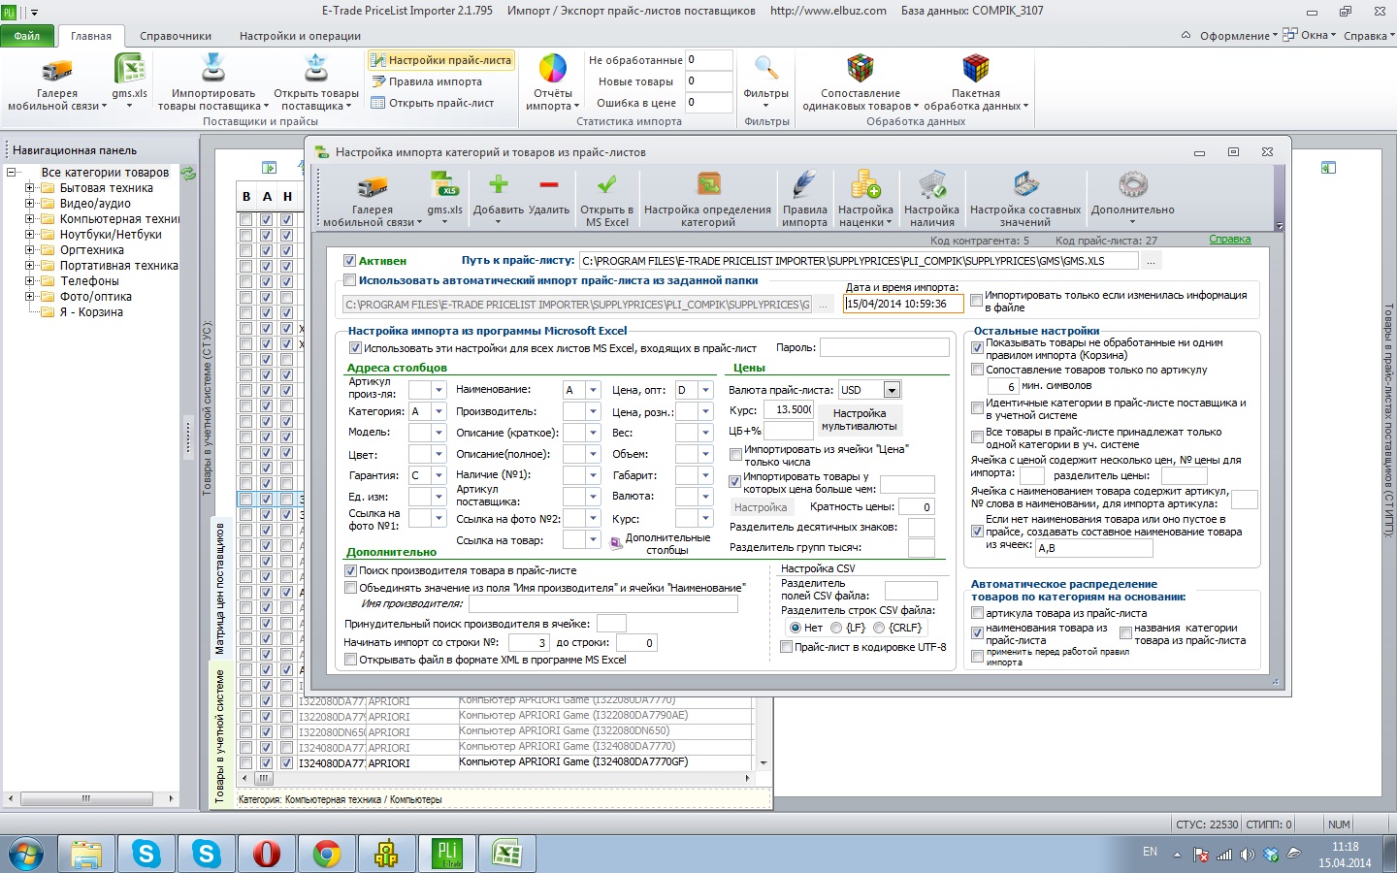Viewport: 1397px width, 873px height.
Task: Select the {LF} row separator radio
Action: [836, 628]
